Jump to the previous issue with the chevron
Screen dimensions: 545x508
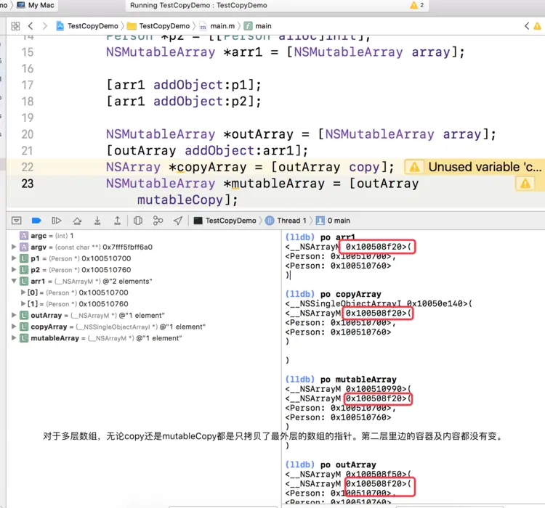click(527, 26)
